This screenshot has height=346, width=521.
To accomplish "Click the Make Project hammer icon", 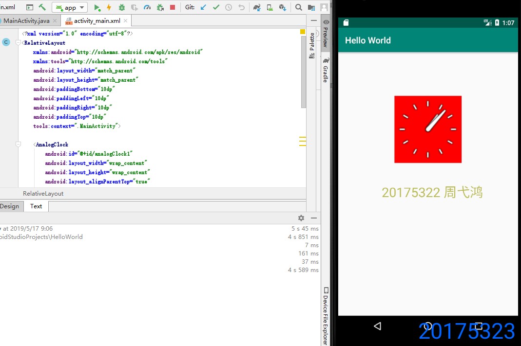I will coord(42,7).
